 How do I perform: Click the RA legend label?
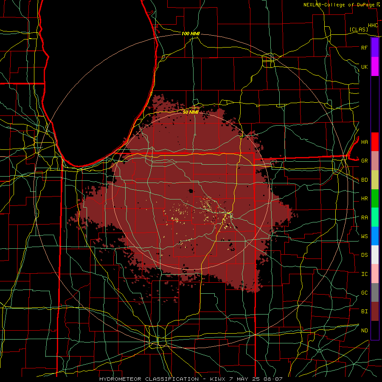(x=364, y=218)
